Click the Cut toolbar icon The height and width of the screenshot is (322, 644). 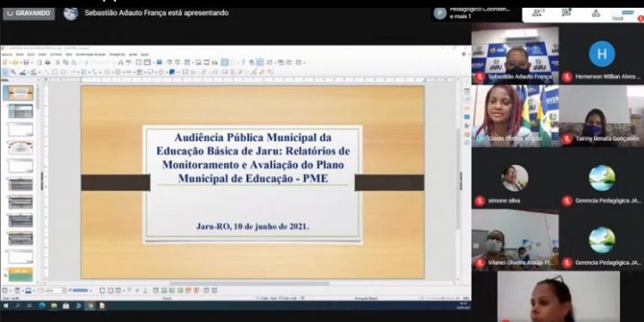pyautogui.click(x=58, y=63)
